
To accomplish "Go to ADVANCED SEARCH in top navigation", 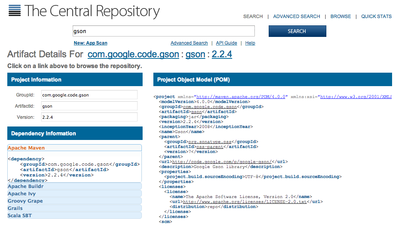I will 296,17.
